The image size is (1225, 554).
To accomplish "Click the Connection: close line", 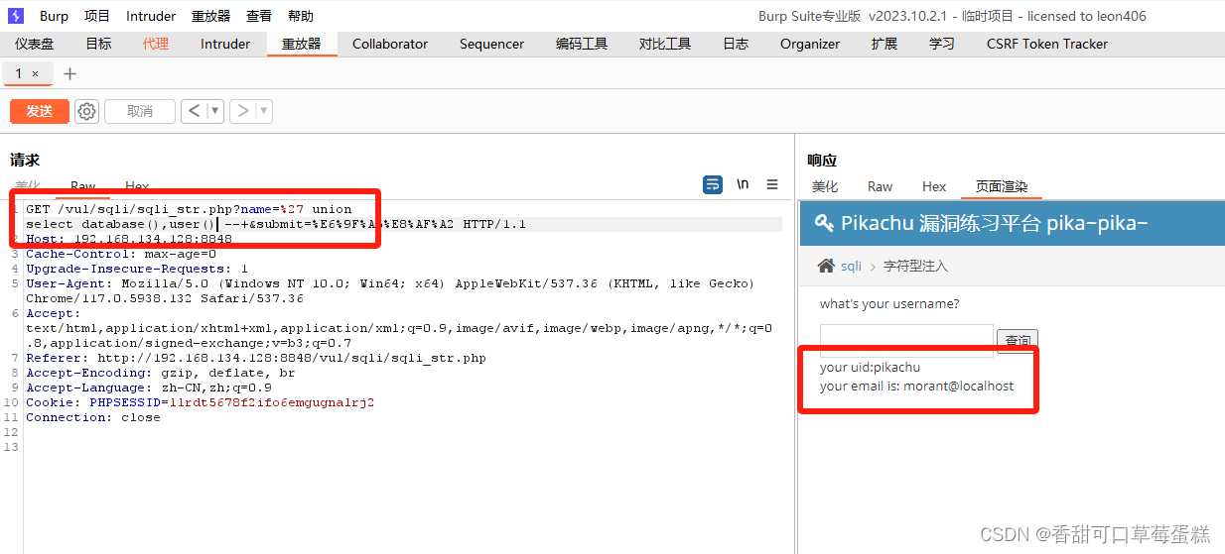I will coord(93,417).
